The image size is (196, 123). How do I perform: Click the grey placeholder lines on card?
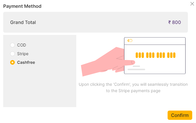(136, 68)
